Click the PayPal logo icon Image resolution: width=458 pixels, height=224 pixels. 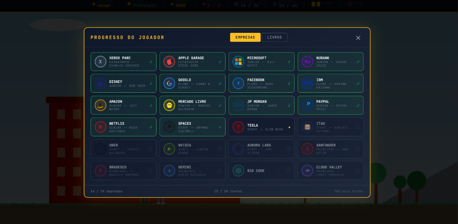click(x=308, y=105)
